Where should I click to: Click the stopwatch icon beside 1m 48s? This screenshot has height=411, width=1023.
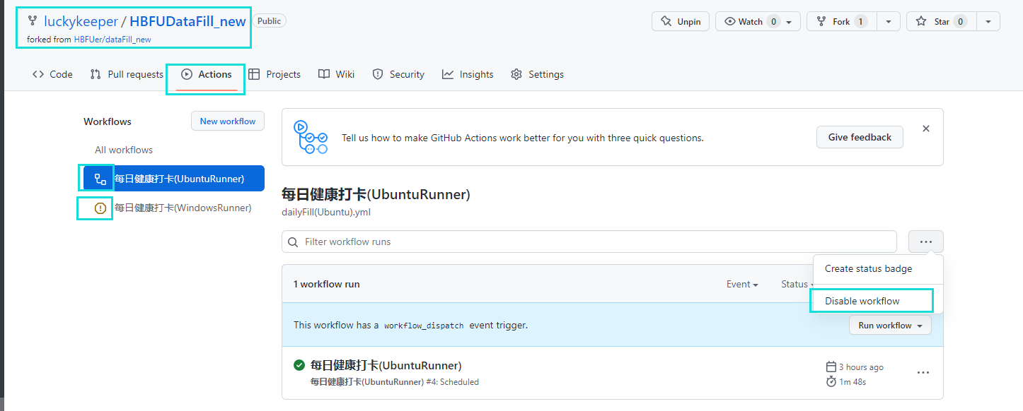coord(831,381)
